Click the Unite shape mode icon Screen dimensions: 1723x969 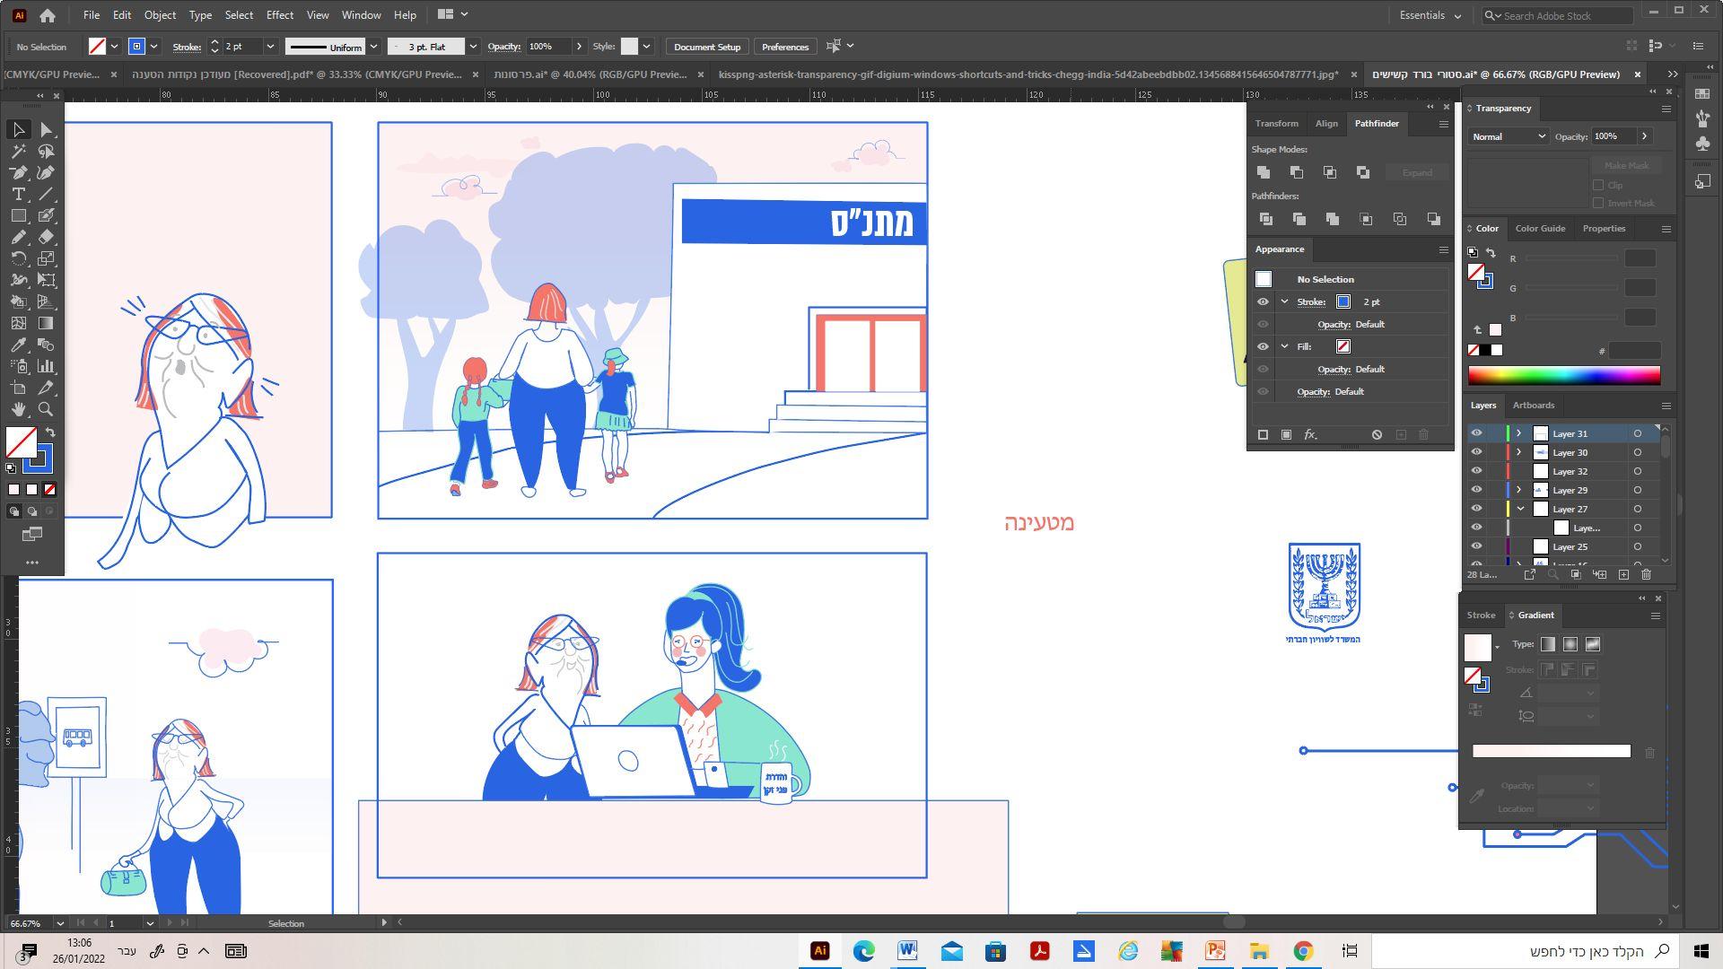coord(1264,172)
